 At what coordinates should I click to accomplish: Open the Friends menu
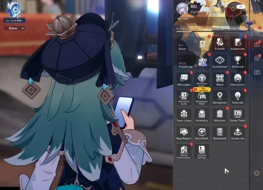point(220,44)
